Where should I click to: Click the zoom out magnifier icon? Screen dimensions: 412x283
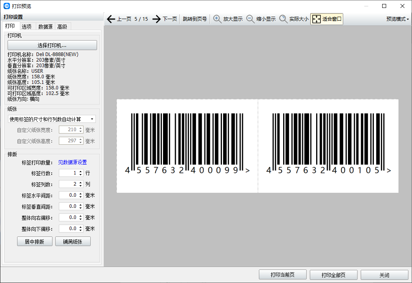[x=250, y=19]
